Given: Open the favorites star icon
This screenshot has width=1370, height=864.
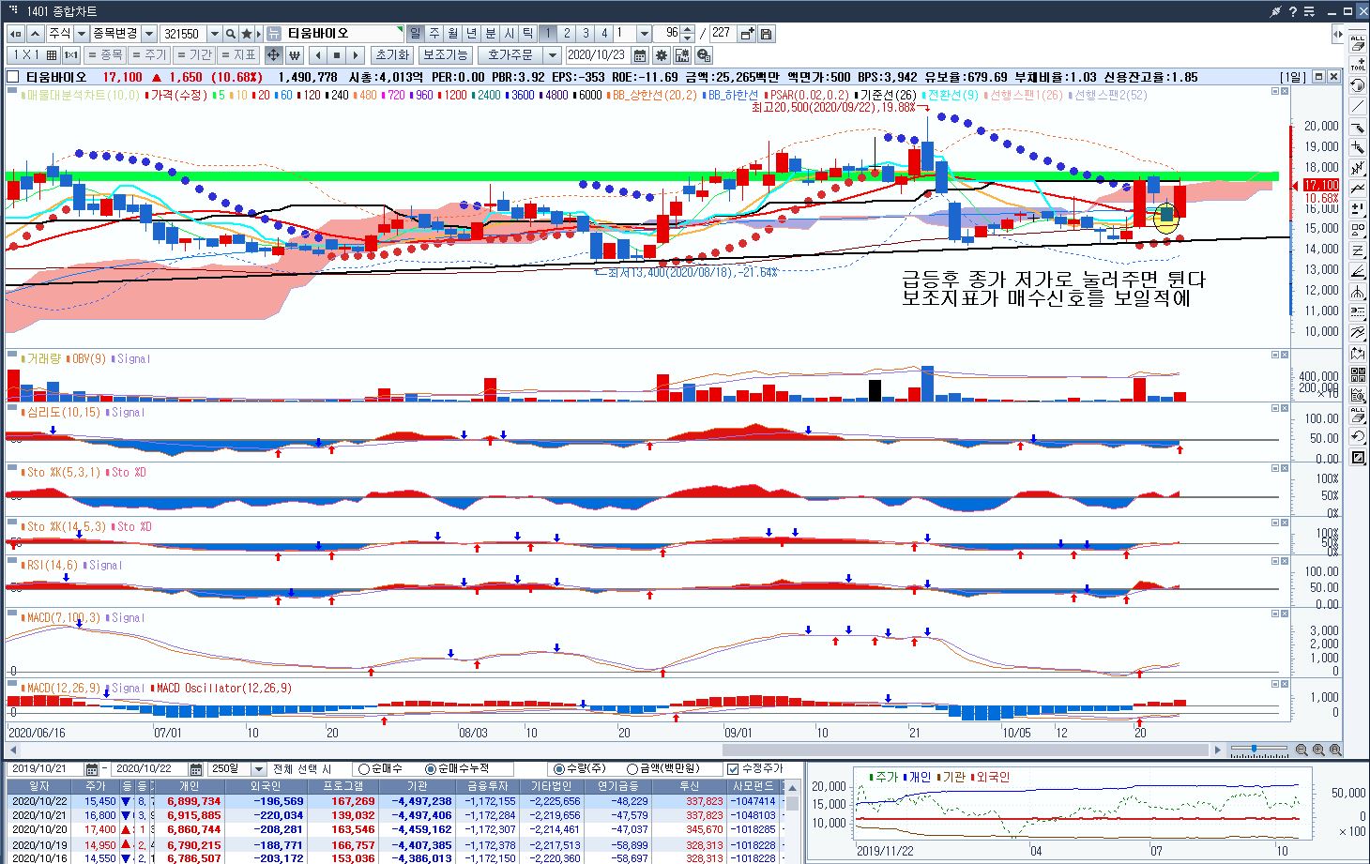Looking at the screenshot, I should pos(247,34).
